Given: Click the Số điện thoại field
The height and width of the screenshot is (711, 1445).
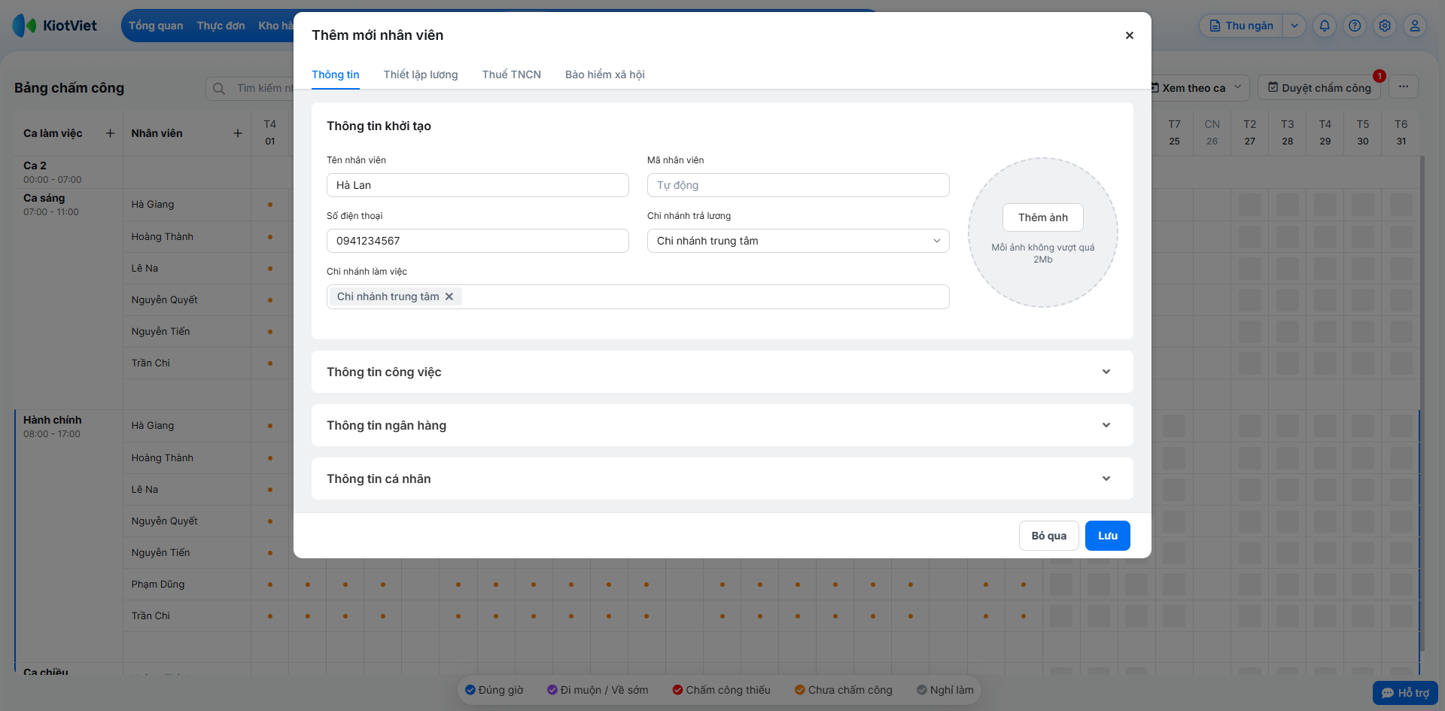Looking at the screenshot, I should pyautogui.click(x=478, y=241).
